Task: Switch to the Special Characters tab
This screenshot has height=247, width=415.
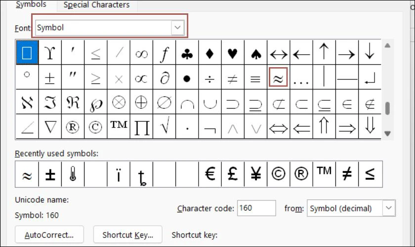Action: coord(97,5)
